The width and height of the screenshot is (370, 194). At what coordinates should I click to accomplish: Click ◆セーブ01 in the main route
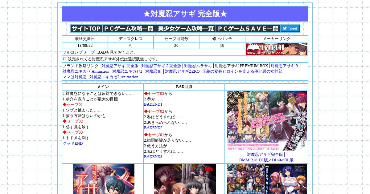tap(73, 105)
